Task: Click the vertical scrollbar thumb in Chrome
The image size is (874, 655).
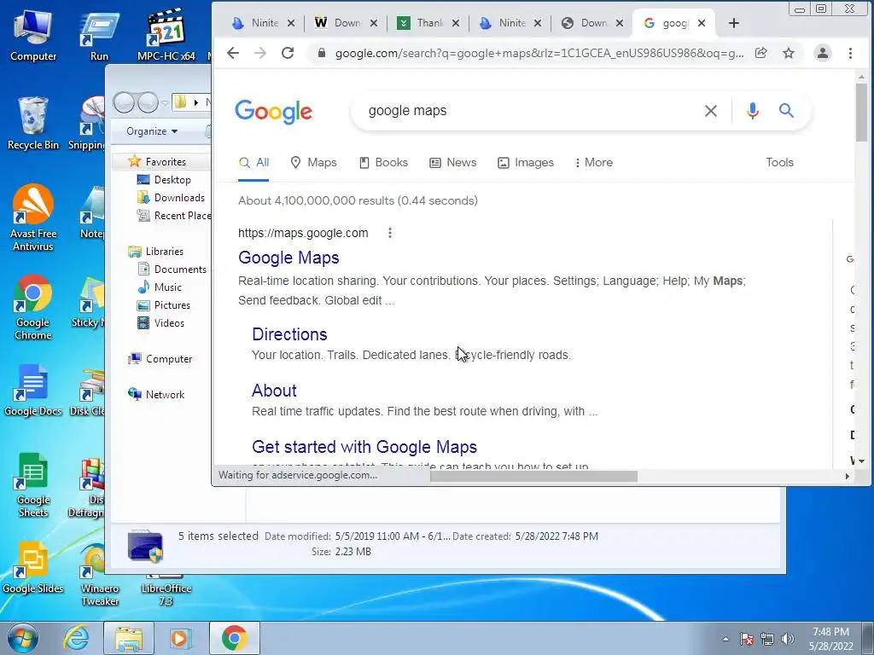Action: pyautogui.click(x=861, y=112)
